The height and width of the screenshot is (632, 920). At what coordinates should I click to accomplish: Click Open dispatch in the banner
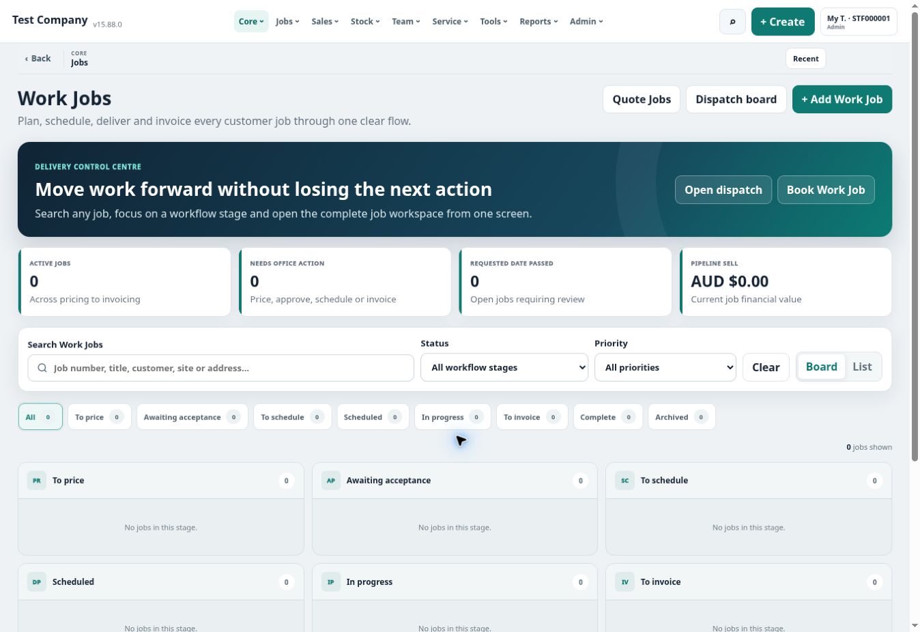[x=723, y=190]
